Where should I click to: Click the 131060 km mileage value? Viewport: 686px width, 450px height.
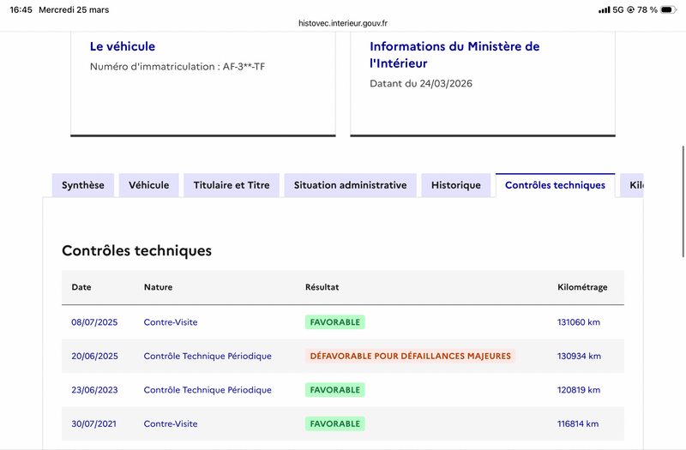point(579,322)
